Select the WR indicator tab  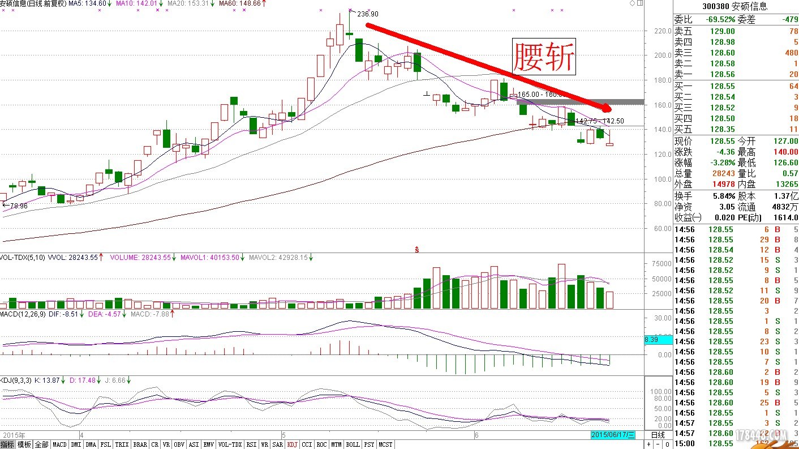click(264, 444)
